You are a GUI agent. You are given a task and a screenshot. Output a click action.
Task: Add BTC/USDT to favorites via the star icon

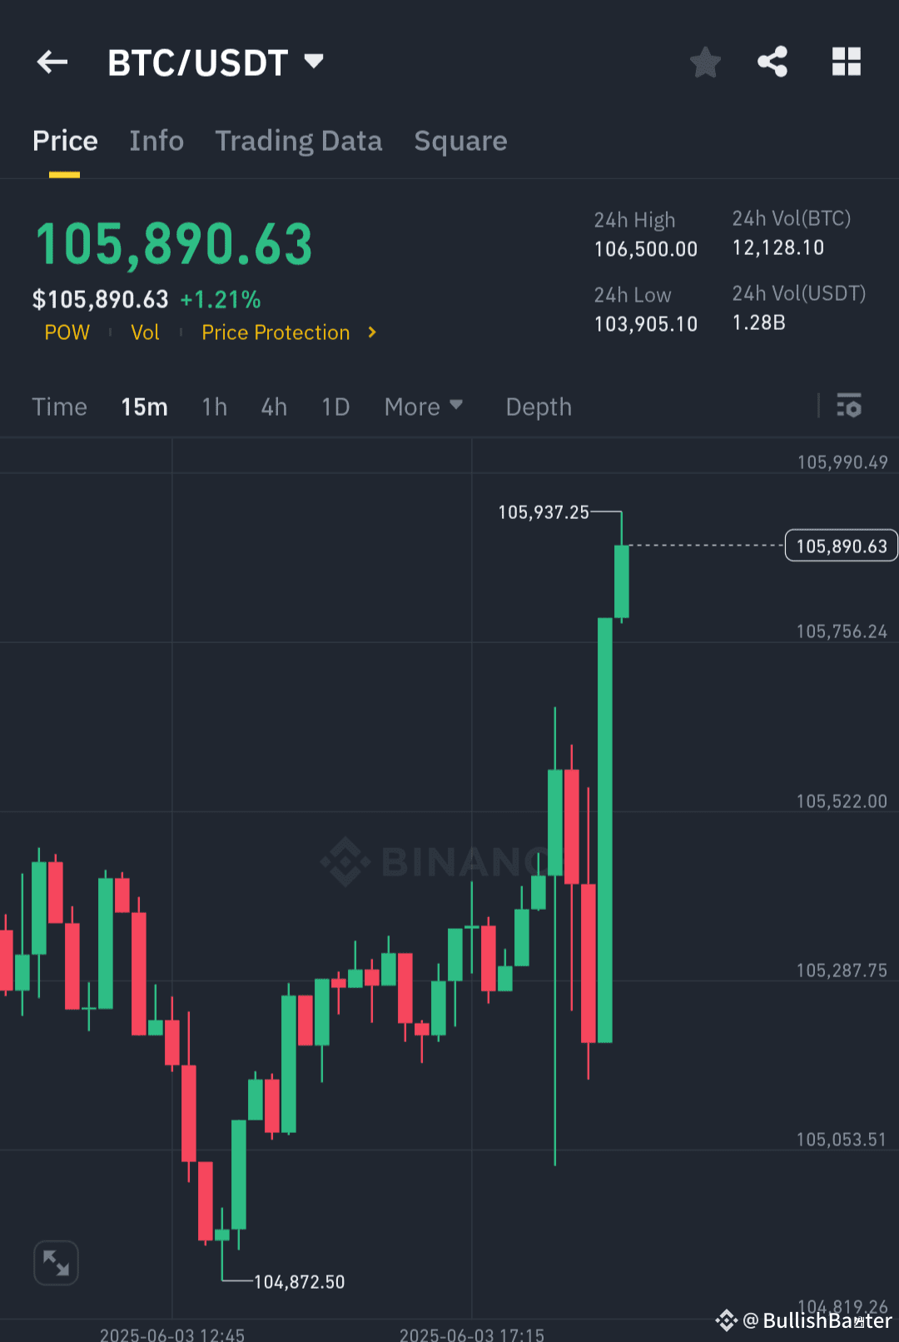[705, 62]
